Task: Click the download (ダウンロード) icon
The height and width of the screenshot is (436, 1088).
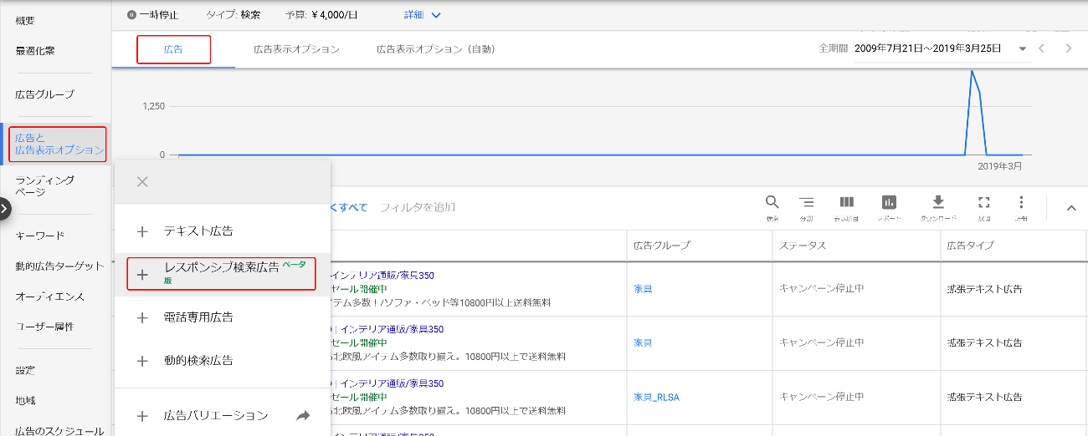Action: [x=938, y=202]
